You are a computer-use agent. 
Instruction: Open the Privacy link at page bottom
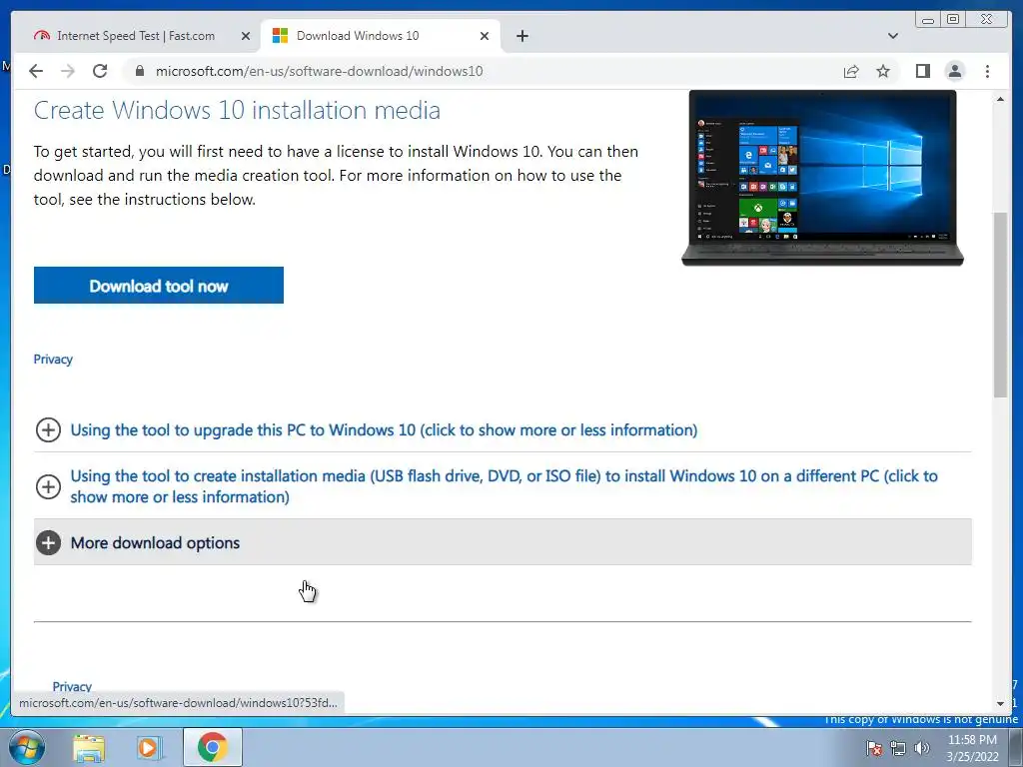click(72, 686)
